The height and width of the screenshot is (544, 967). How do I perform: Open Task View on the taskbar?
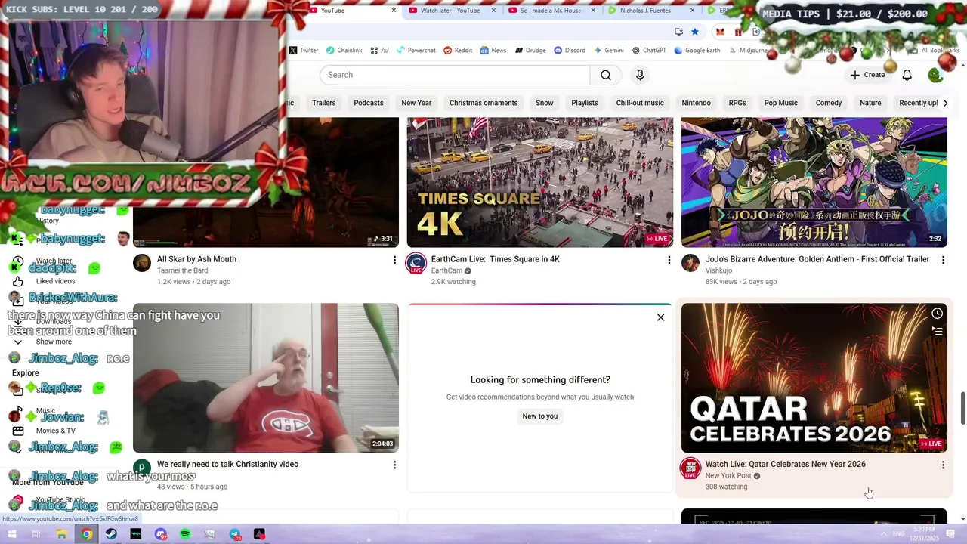36,534
